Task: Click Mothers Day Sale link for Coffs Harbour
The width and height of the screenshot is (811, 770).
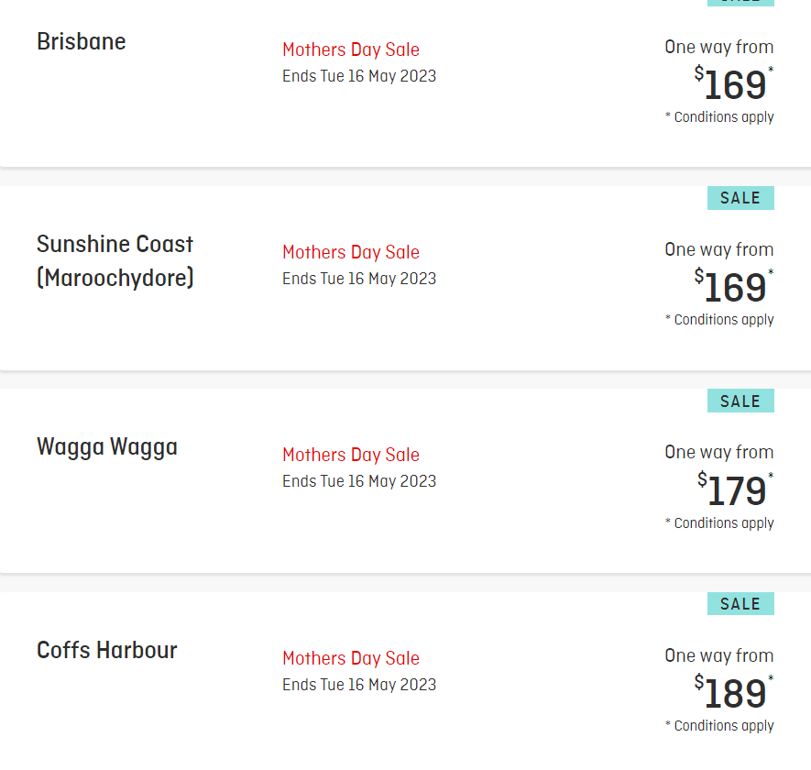Action: pyautogui.click(x=351, y=658)
